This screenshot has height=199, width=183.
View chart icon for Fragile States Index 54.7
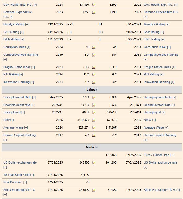94,67
